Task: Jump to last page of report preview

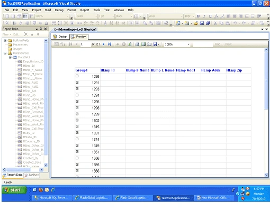Action: click(x=110, y=44)
